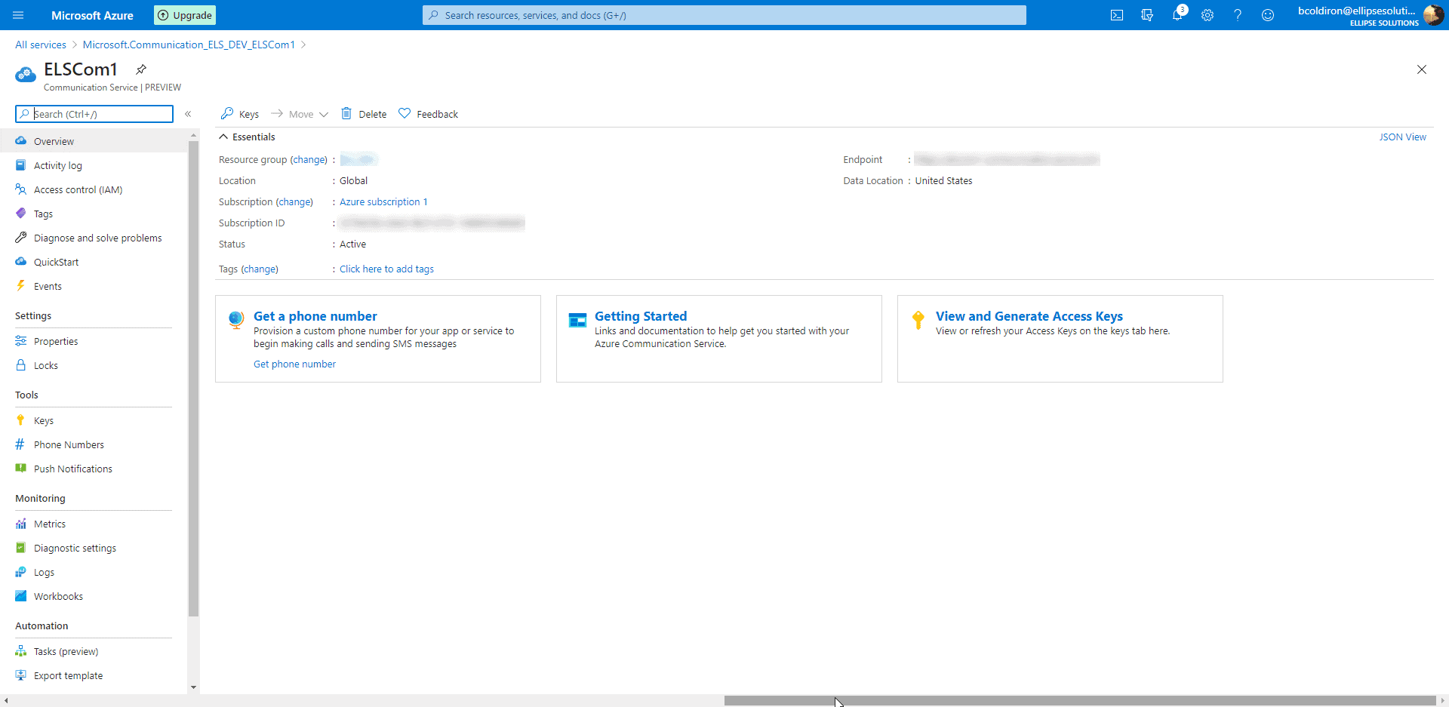Image resolution: width=1449 pixels, height=707 pixels.
Task: Click the Keys toolbar button
Action: pyautogui.click(x=240, y=114)
